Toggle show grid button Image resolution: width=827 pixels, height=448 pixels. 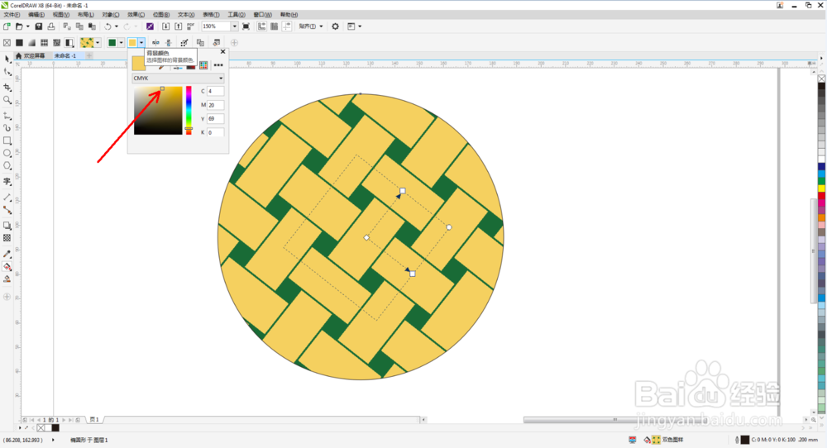pos(275,26)
